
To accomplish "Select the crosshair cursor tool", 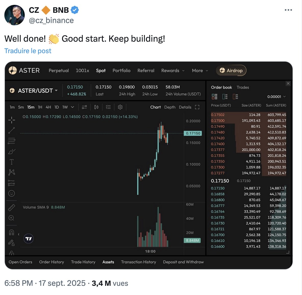I will pyautogui.click(x=11, y=120).
